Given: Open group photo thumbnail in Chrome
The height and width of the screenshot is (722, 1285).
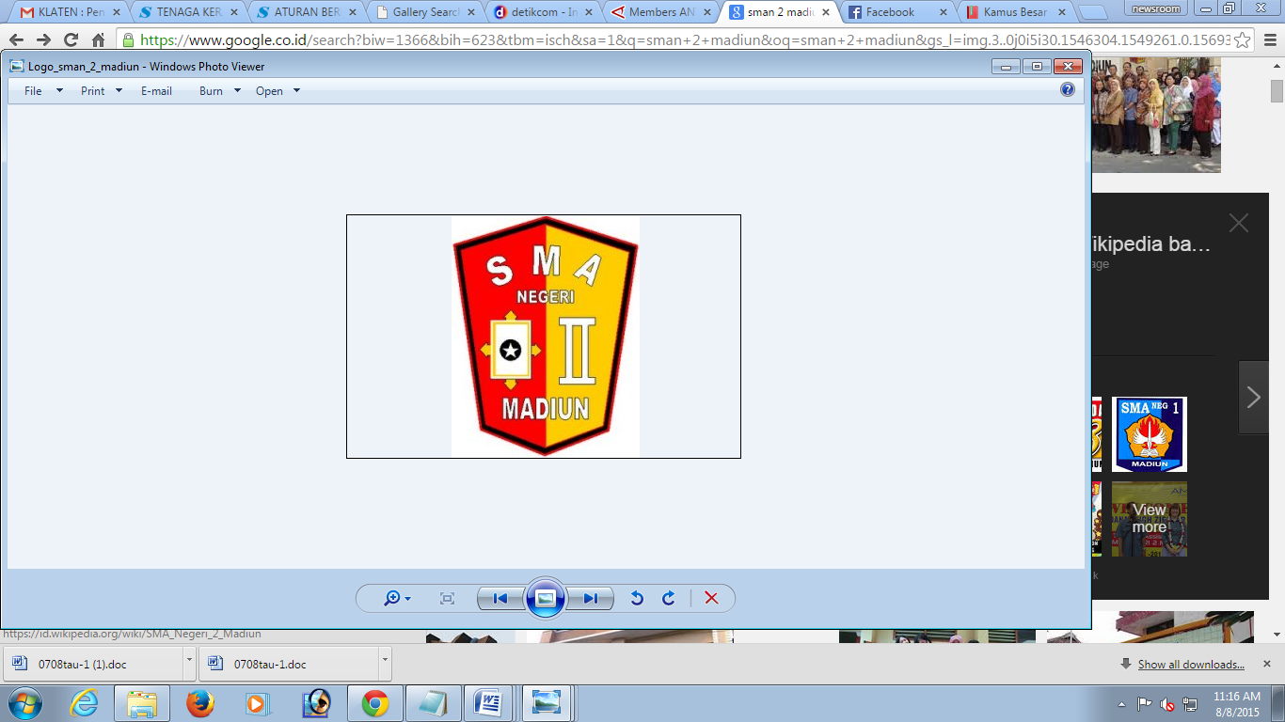Looking at the screenshot, I should (1156, 115).
